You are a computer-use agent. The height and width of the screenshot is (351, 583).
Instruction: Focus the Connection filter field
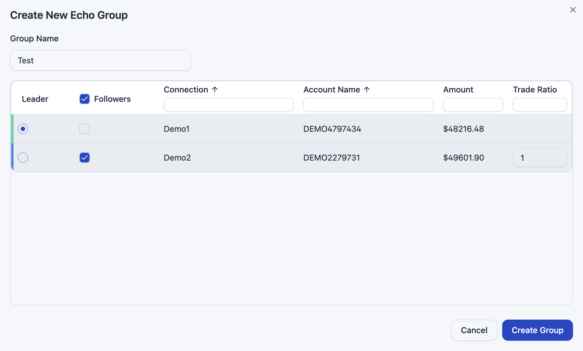pos(229,105)
